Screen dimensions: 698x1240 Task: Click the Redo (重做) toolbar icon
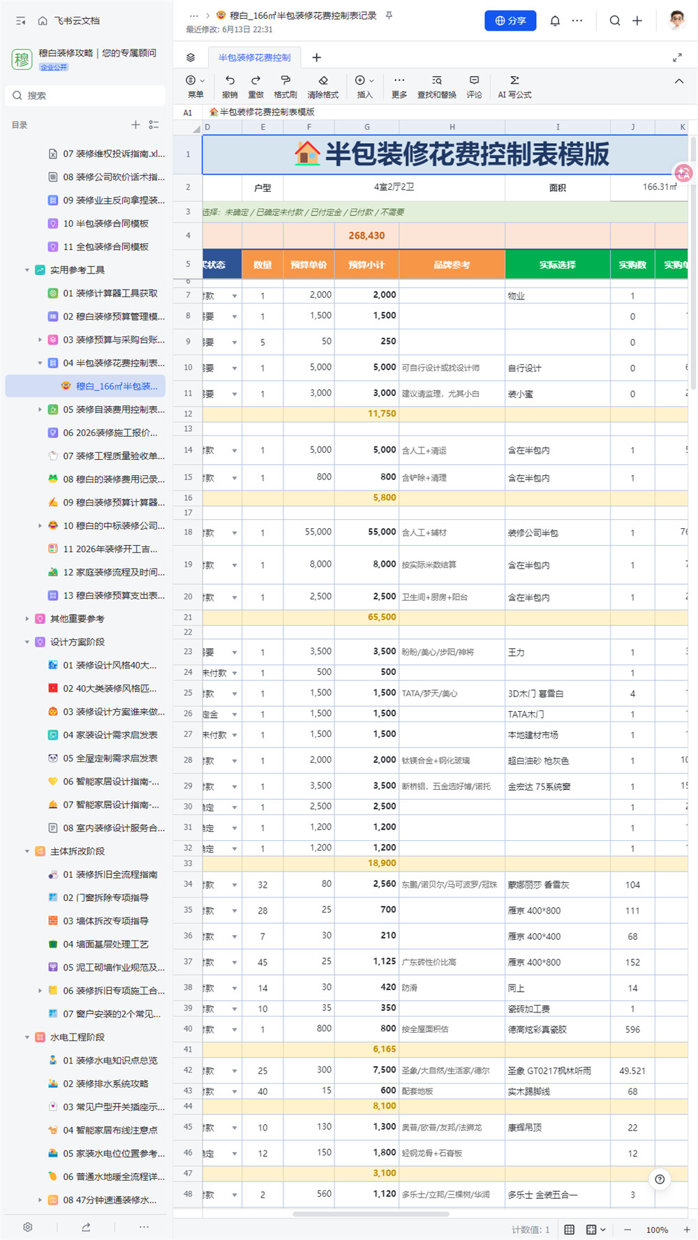click(256, 80)
